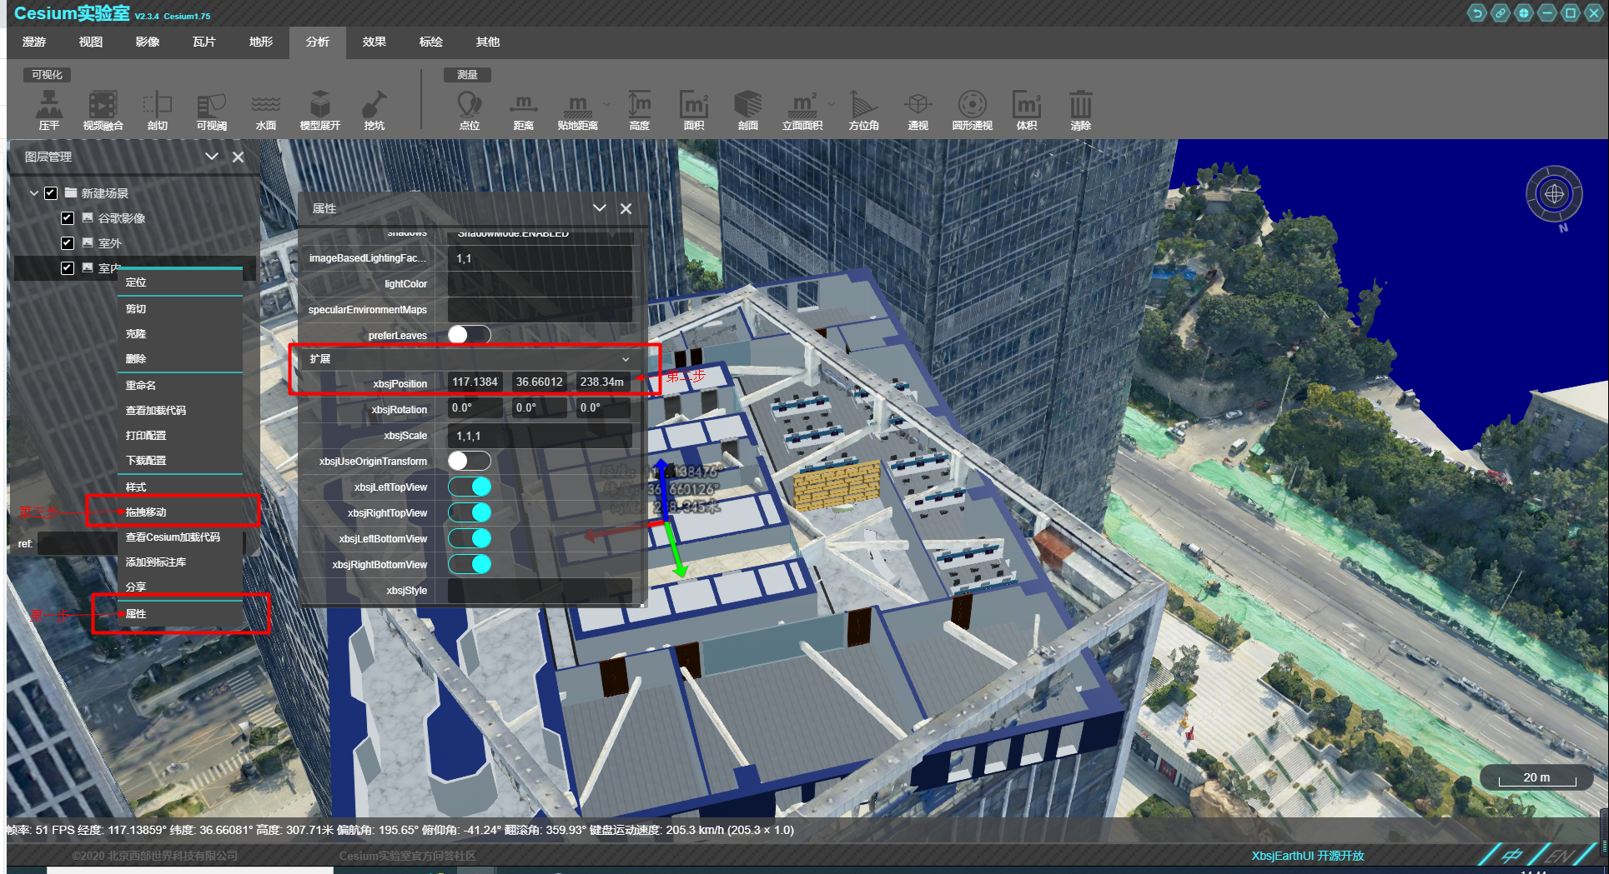Collapse the 图层管理 panel chevron
This screenshot has width=1609, height=874.
tap(212, 157)
